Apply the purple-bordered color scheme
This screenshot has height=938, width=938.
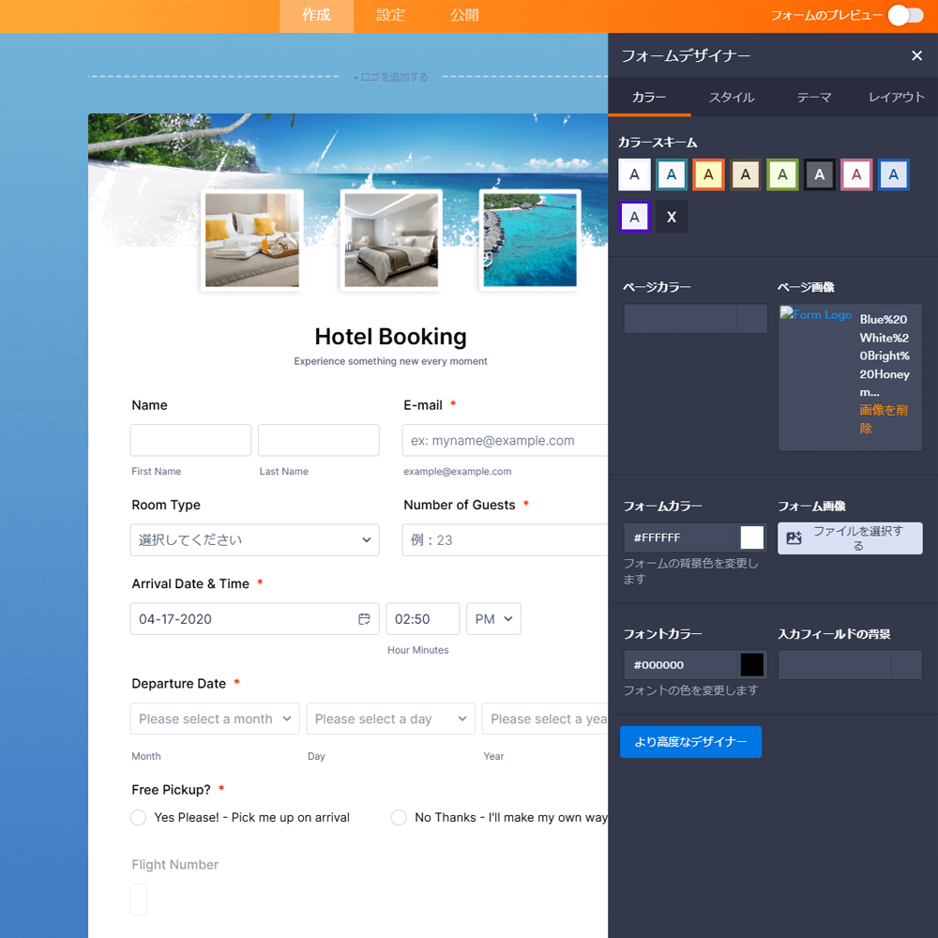pyautogui.click(x=634, y=217)
